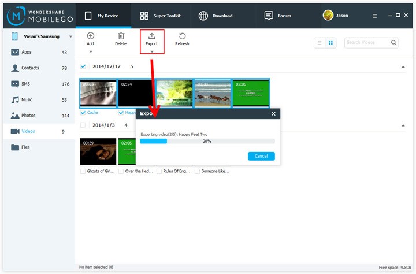This screenshot has height=274, width=416.
Task: Click the export progress bar
Action: point(207,141)
